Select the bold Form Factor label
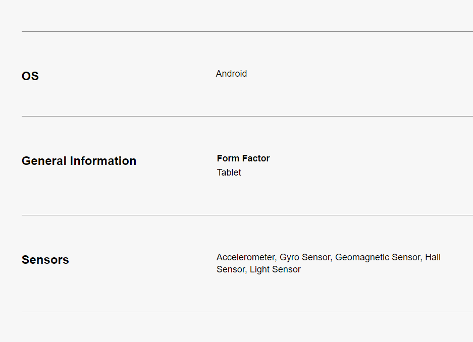The image size is (473, 342). click(243, 158)
